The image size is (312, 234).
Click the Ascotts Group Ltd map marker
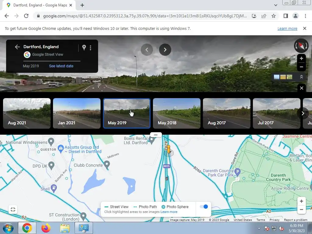(61, 149)
